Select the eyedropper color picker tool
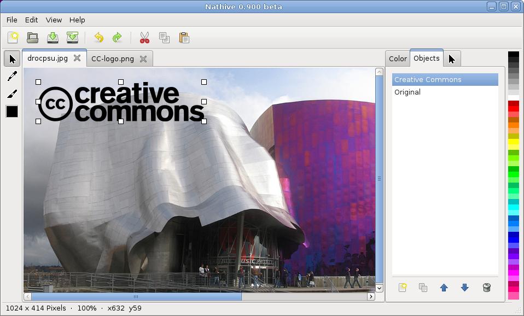The image size is (524, 316). 12,76
